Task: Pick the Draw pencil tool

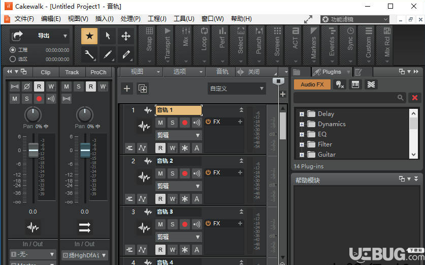Action: (x=108, y=54)
